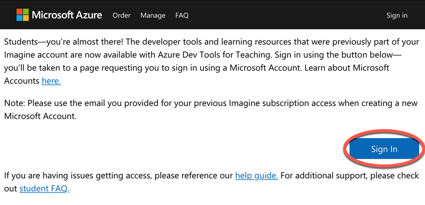This screenshot has height=205, width=425.
Task: Go to the Manage menu item
Action: 153,16
